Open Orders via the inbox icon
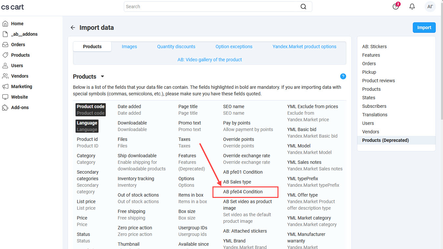The image size is (443, 249). click(x=5, y=45)
